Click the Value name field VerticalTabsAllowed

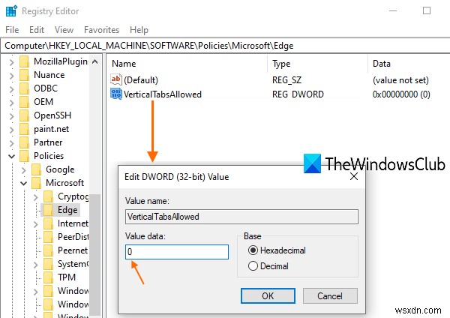(241, 217)
